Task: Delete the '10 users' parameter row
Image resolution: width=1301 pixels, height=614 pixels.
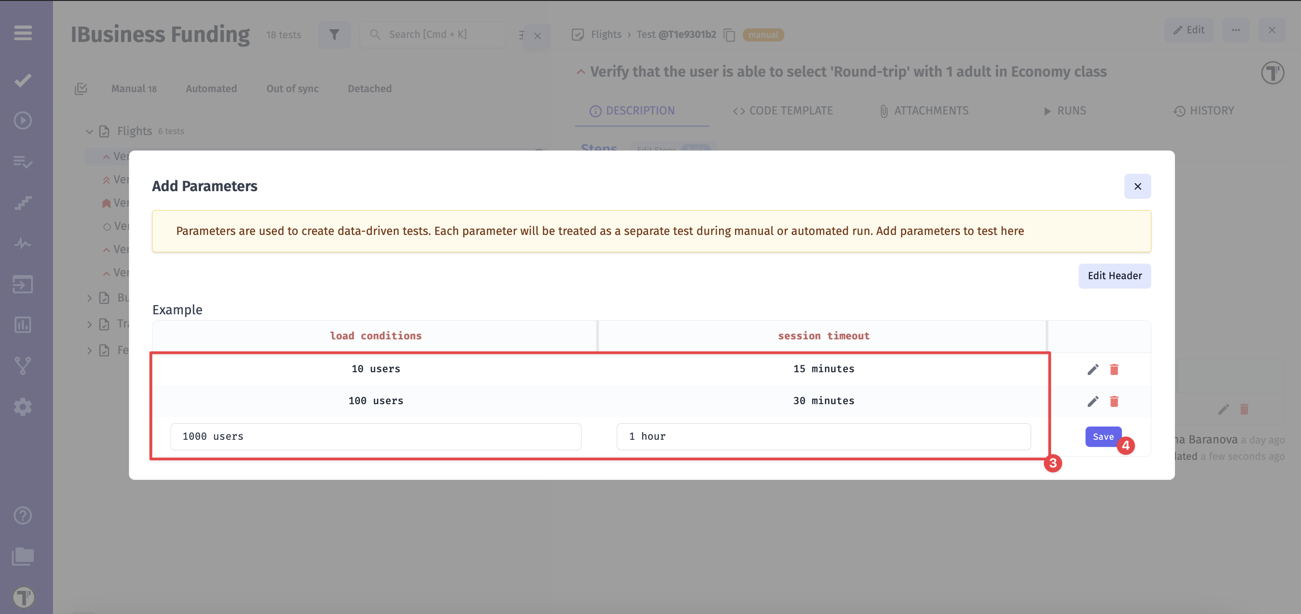Action: [1114, 369]
